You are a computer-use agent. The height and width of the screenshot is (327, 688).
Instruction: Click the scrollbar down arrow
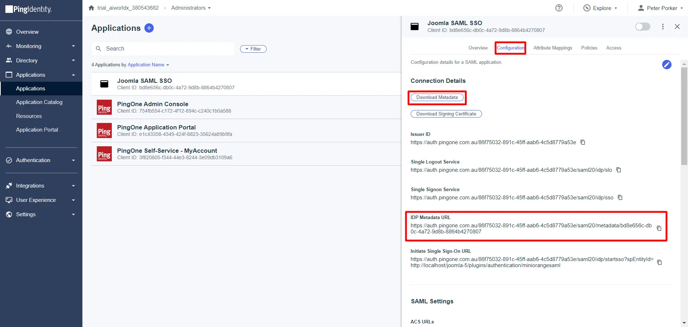tap(684, 323)
